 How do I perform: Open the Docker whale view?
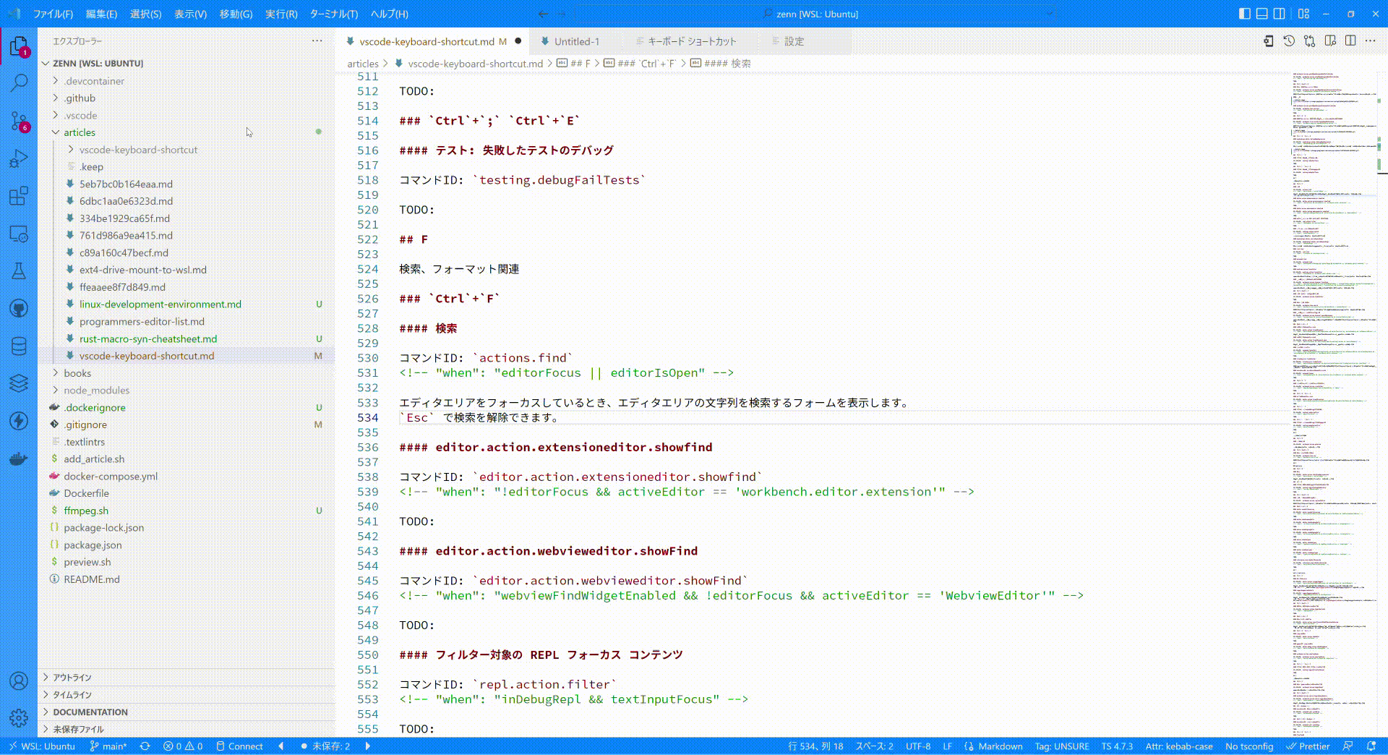tap(19, 458)
